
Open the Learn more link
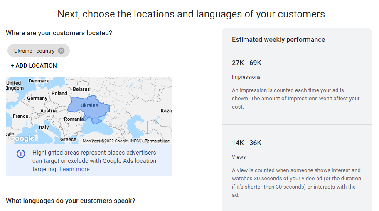(74, 169)
